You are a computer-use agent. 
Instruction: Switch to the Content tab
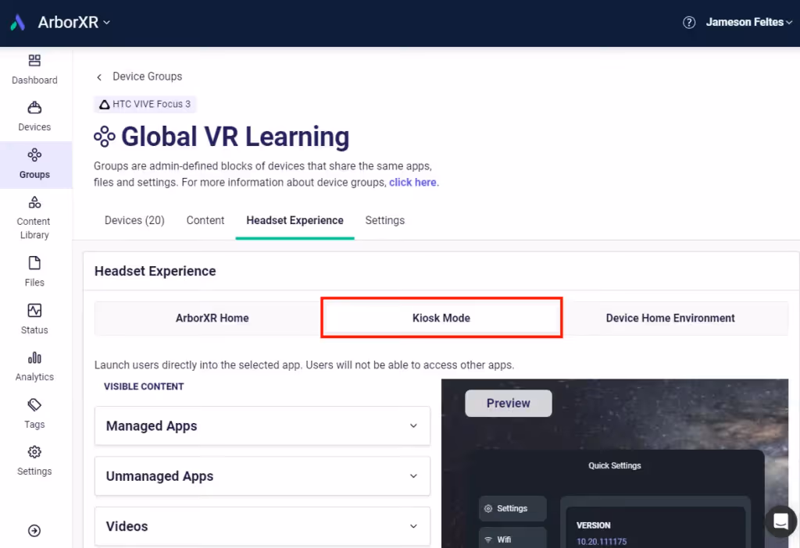[205, 220]
